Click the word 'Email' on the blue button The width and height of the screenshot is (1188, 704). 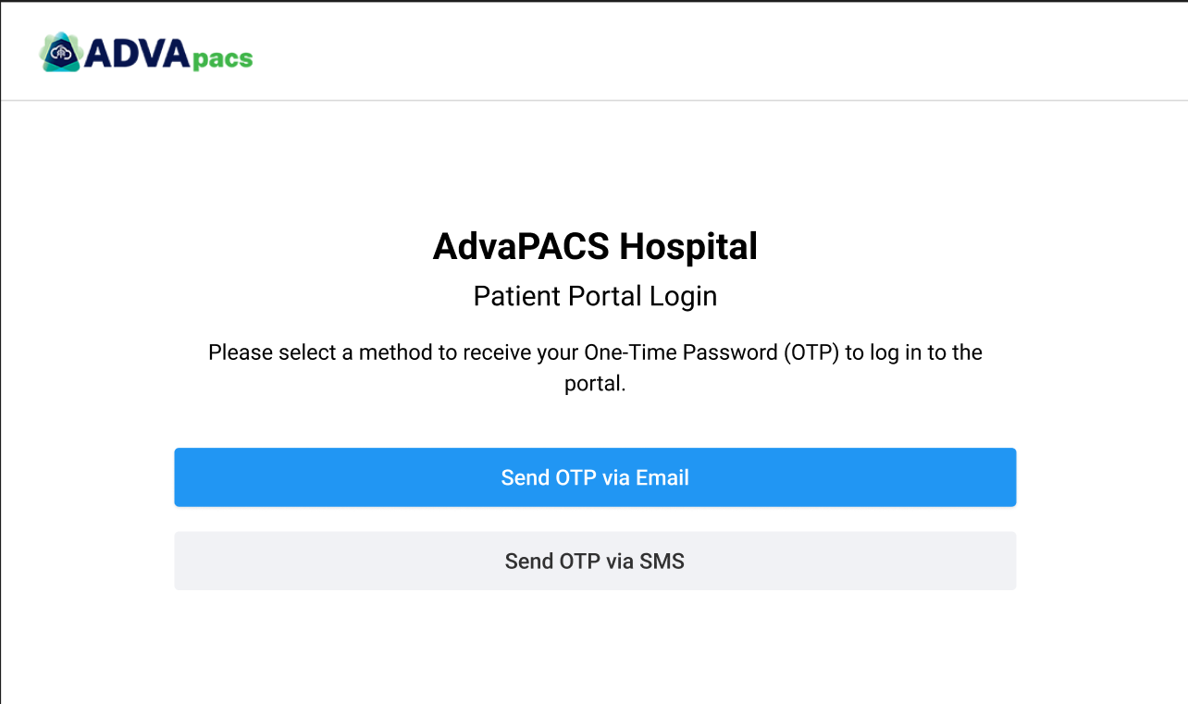coord(662,478)
